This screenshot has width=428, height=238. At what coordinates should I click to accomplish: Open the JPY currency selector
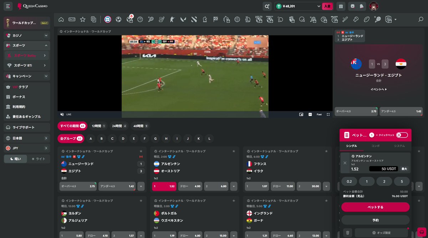(27, 148)
